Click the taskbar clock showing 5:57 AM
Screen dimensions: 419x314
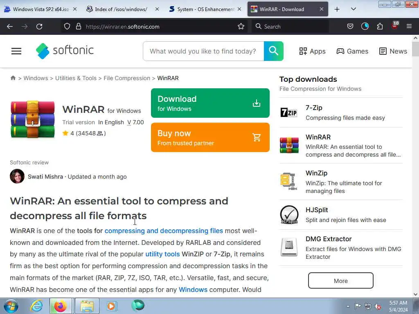click(x=398, y=306)
